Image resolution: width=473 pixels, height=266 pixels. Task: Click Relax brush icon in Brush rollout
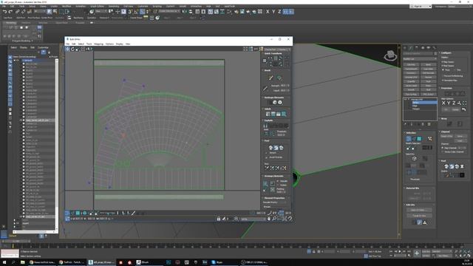279,78
